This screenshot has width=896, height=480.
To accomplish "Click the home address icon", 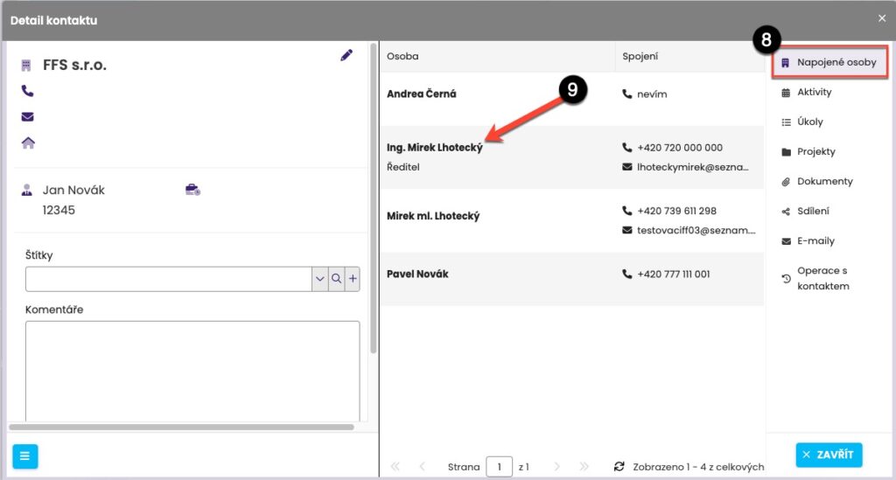I will 28,143.
